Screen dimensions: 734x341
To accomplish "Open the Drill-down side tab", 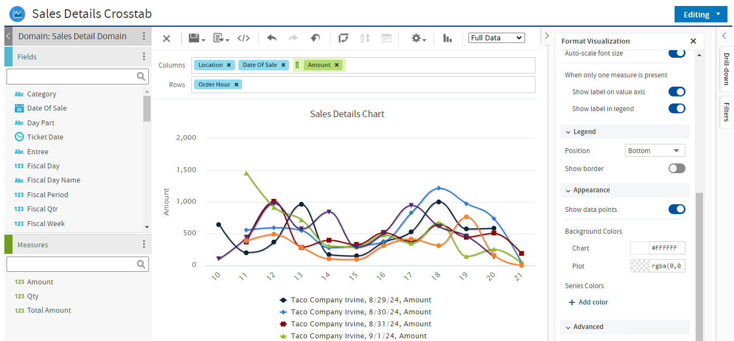I will pos(726,69).
